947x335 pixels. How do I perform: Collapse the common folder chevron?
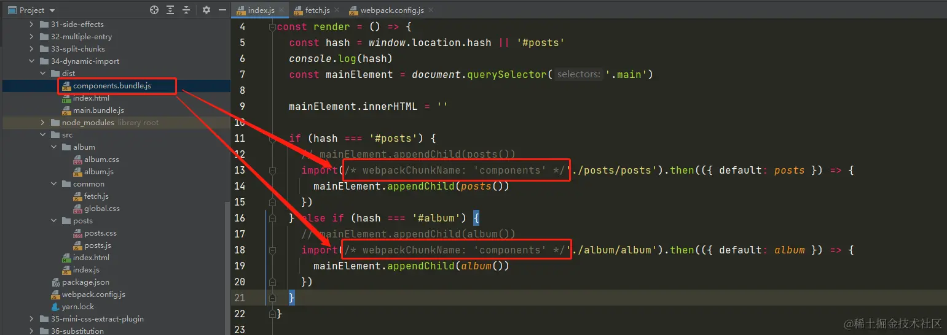click(x=54, y=184)
